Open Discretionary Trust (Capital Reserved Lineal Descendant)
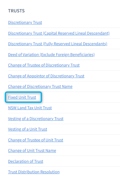The height and width of the screenshot is (181, 120). (x=59, y=33)
